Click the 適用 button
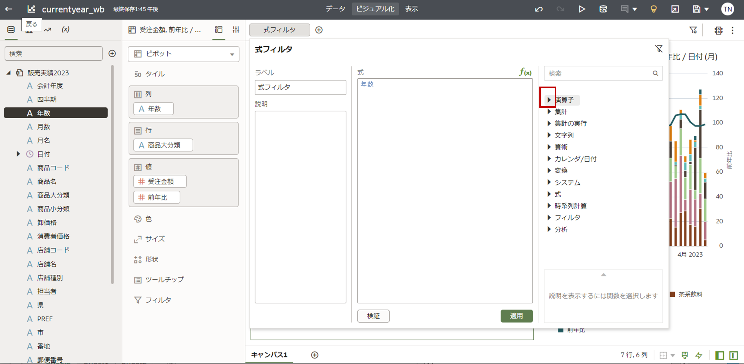 516,316
